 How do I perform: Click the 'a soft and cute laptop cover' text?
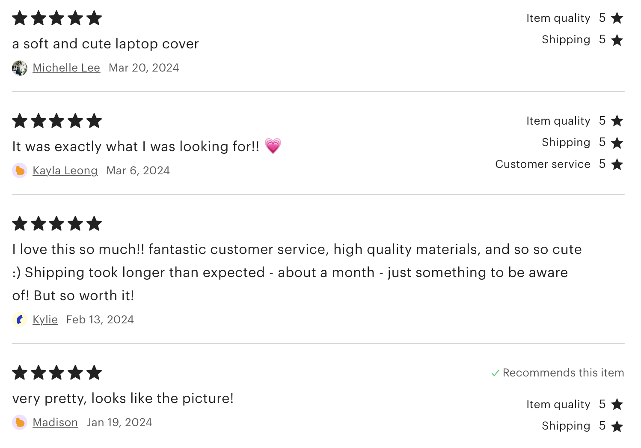pos(105,44)
